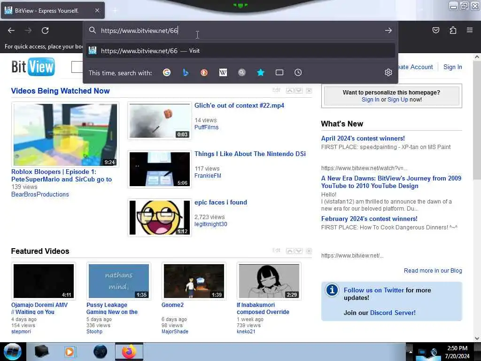481x361 pixels.
Task: Open the Gnome2 video thumbnail
Action: 194,281
